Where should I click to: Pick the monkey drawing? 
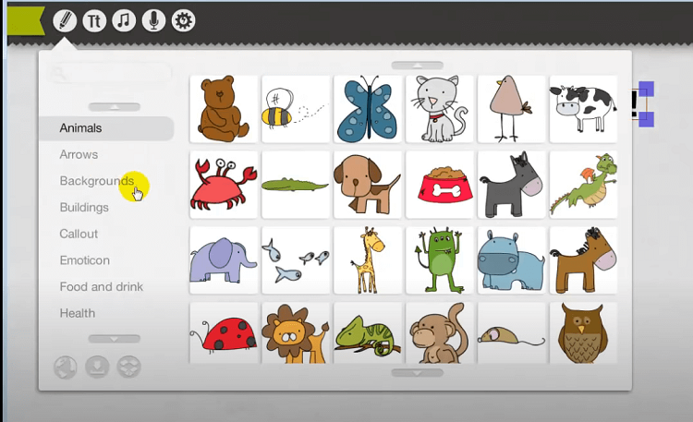(x=440, y=333)
